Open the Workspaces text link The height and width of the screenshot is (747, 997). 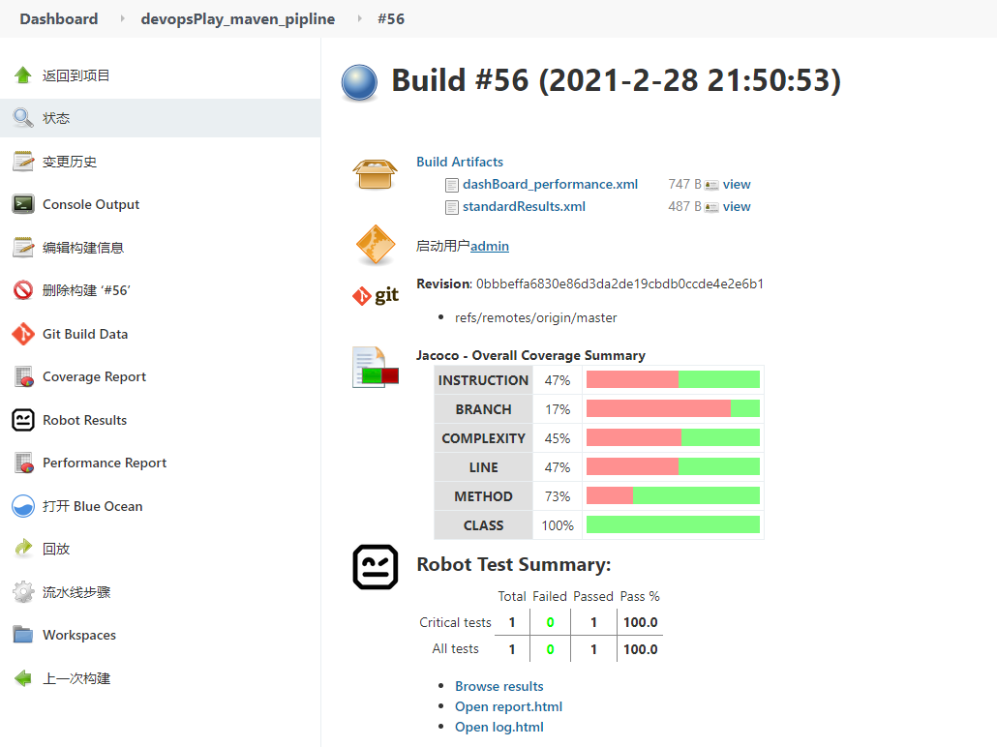(78, 635)
